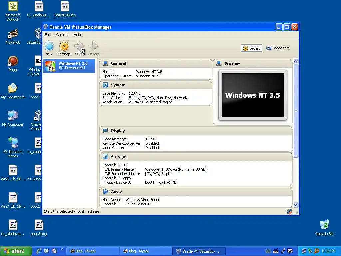Select the MyPal 68 desktop shortcut
The width and height of the screenshot is (341, 256).
(x=13, y=36)
